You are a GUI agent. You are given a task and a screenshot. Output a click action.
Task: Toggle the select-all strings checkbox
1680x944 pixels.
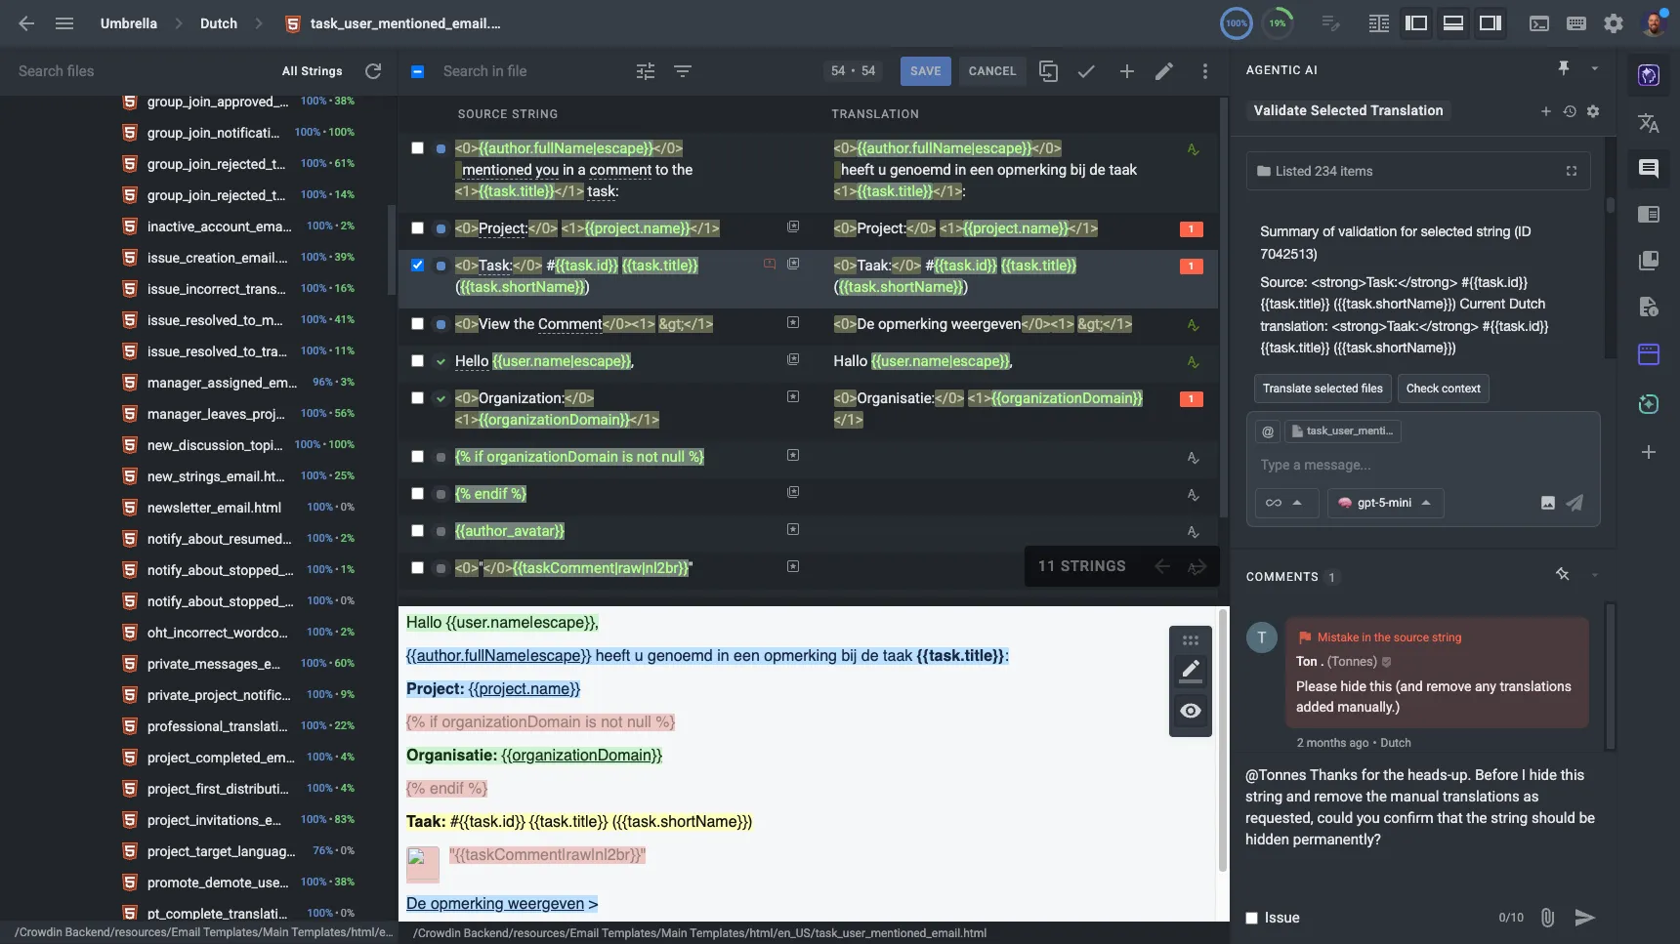418,71
